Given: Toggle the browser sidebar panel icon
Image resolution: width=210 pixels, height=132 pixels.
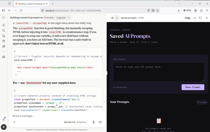Looking at the screenshot, I should pyautogui.click(x=4, y=10).
